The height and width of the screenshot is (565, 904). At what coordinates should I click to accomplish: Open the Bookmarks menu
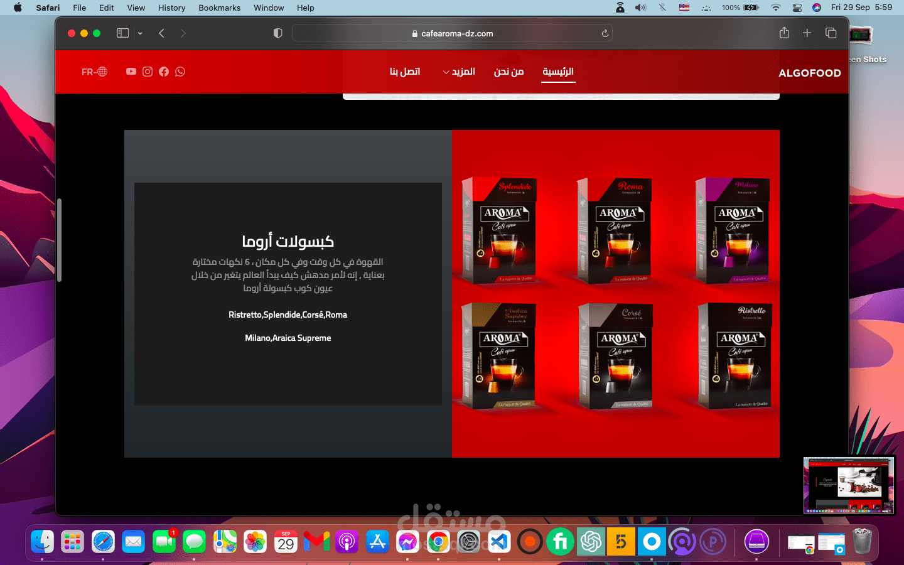[220, 8]
